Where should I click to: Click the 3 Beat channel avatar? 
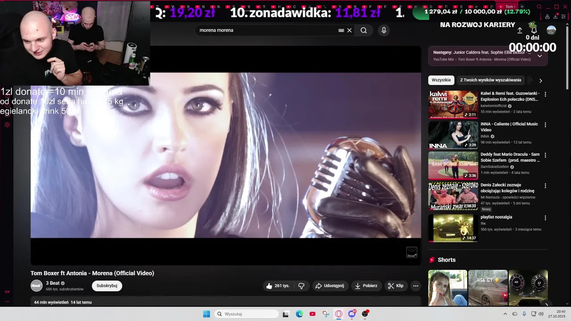pyautogui.click(x=36, y=285)
